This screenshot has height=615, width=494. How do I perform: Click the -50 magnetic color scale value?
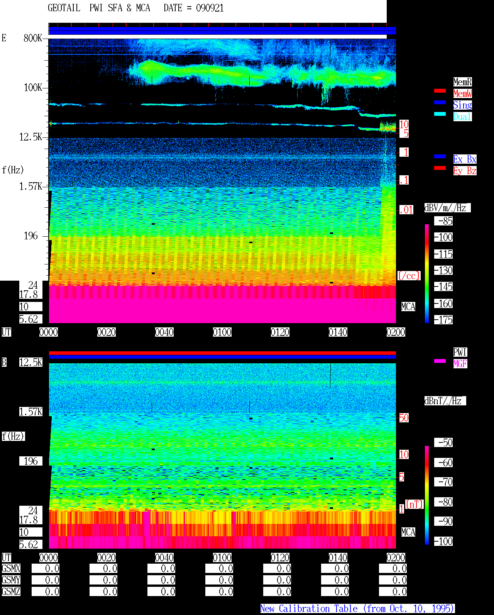pos(443,442)
